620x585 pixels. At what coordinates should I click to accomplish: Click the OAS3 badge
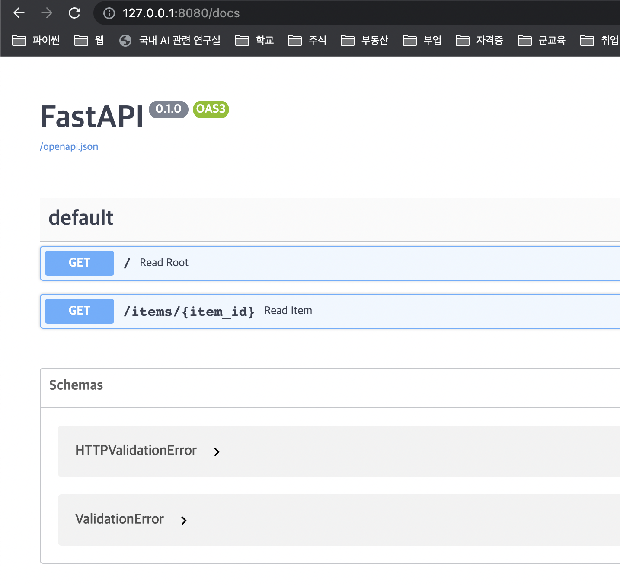click(211, 109)
